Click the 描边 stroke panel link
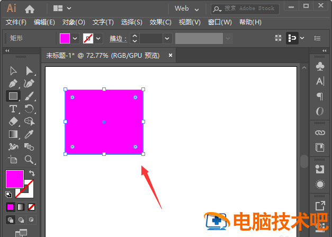The height and width of the screenshot is (237, 332). pos(118,39)
